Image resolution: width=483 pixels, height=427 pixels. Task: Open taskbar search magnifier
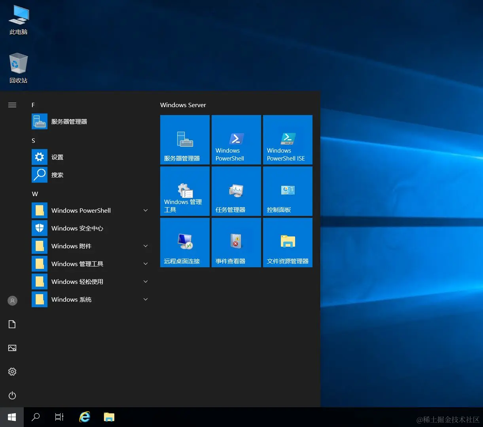click(x=36, y=417)
